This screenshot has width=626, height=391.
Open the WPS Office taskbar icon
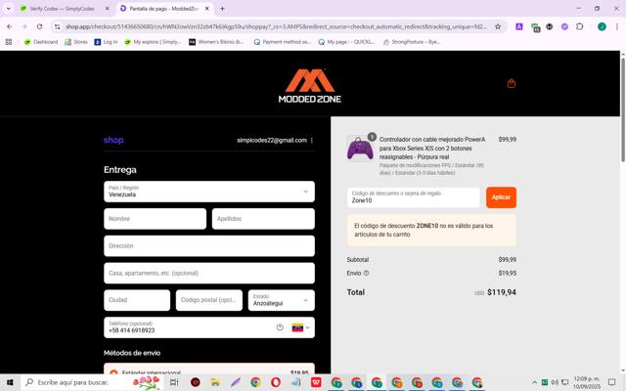pos(316,382)
